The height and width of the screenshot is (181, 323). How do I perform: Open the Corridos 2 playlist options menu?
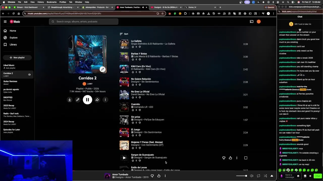(x=105, y=100)
